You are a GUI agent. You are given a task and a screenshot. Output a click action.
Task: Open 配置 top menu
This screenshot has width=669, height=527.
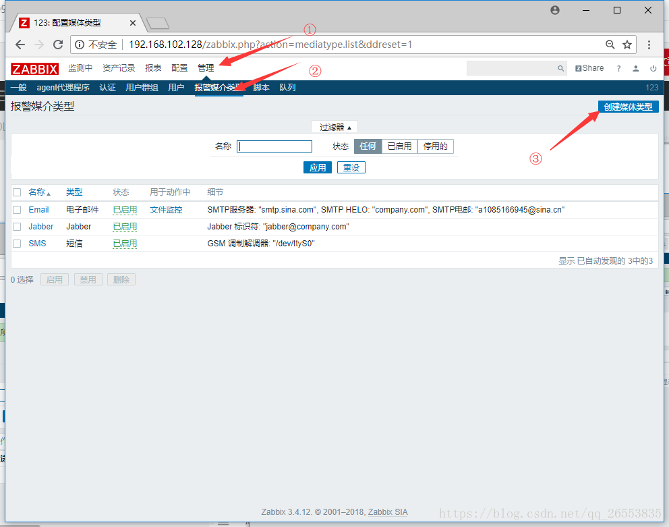pos(179,68)
